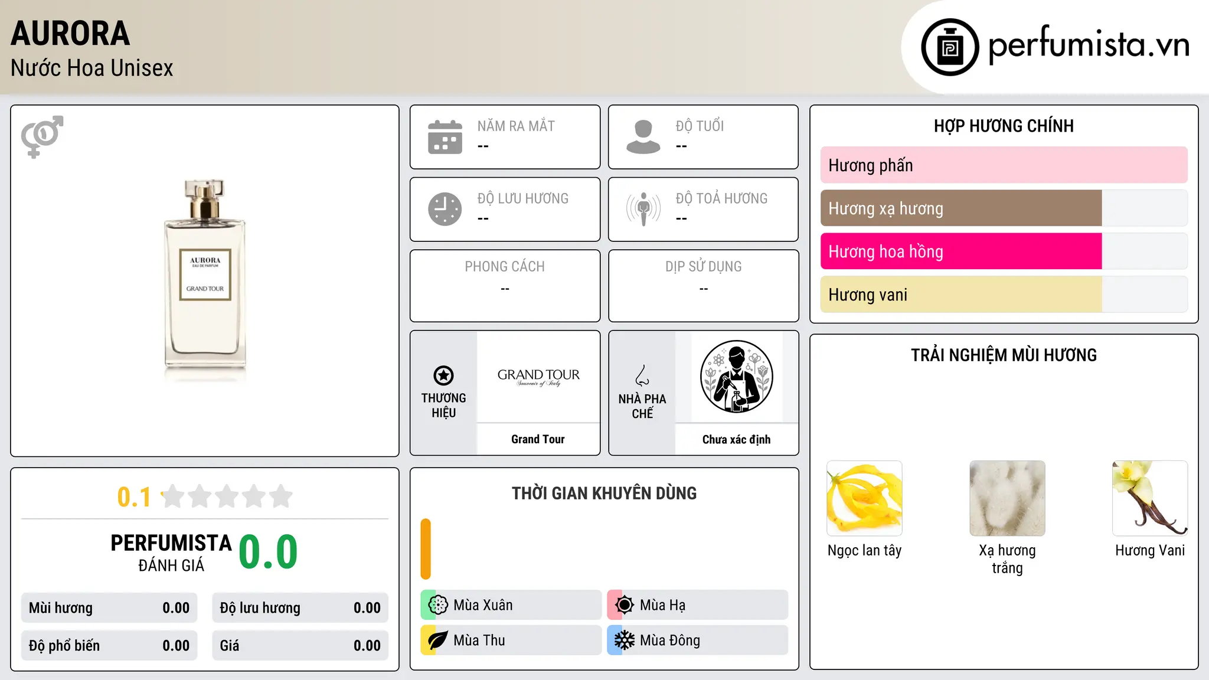Click the Nước Hoa Unisex subtitle
Viewport: 1209px width, 680px height.
(92, 68)
